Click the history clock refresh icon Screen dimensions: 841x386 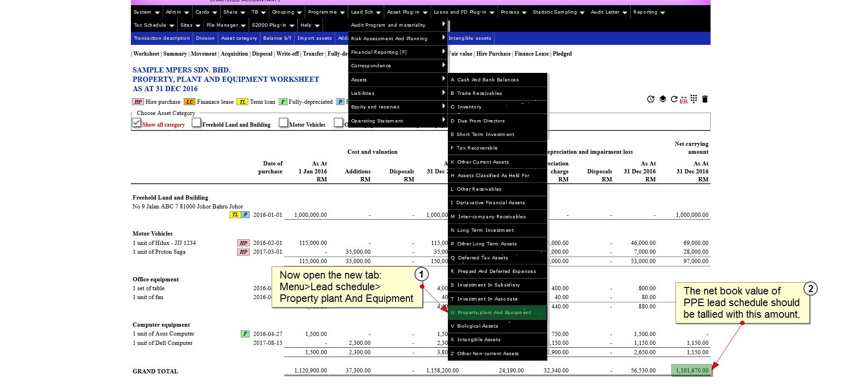[650, 99]
